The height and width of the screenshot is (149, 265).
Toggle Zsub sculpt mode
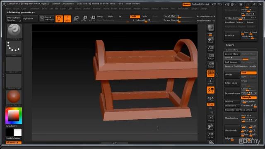click(144, 17)
